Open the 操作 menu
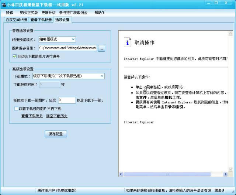Screen dimensions: 236x195 click(10, 13)
